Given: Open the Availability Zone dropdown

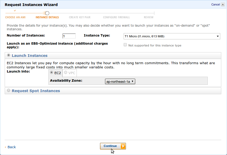Looking at the screenshot, I should pyautogui.click(x=120, y=81).
